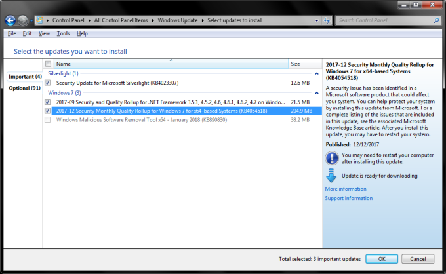Open the Tools menu
446x274 pixels.
[63, 33]
